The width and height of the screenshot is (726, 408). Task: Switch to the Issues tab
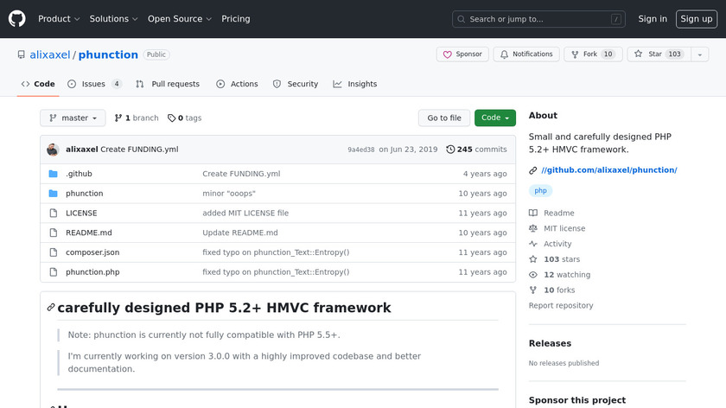tap(94, 84)
